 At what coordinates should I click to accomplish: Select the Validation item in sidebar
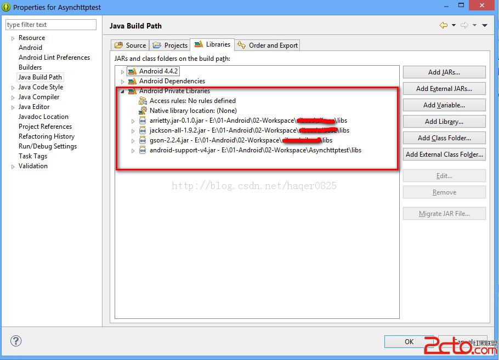point(33,165)
